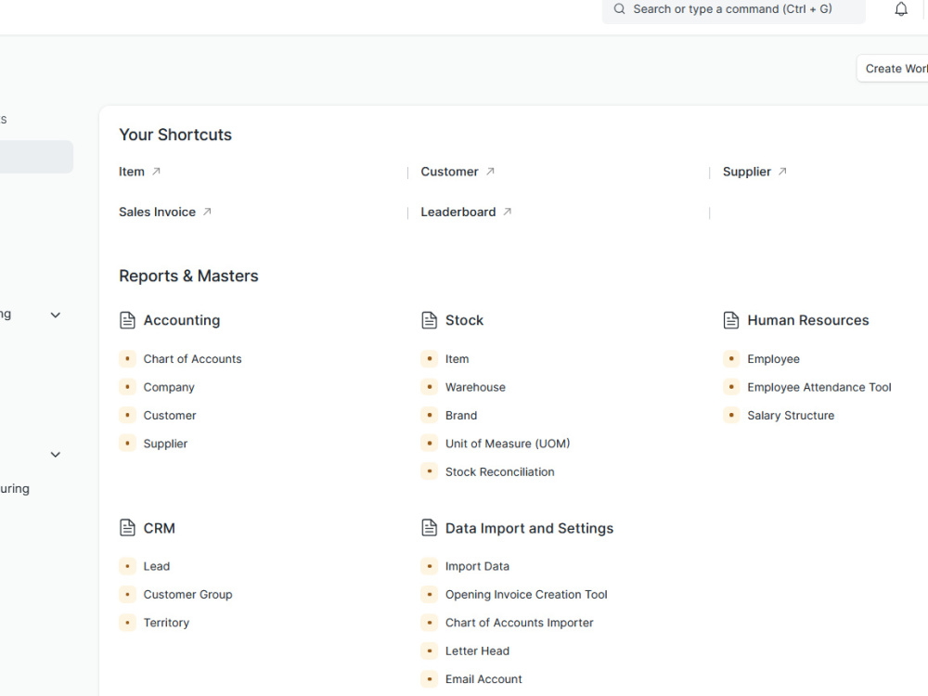Click the dot icon before Lead
928x696 pixels.
tap(127, 566)
